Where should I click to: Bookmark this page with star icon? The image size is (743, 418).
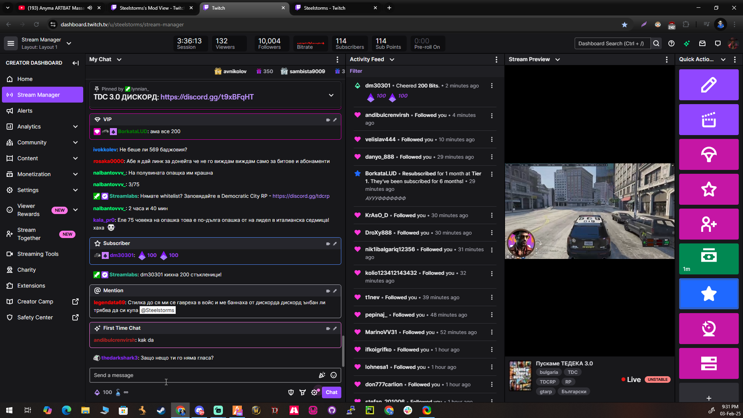click(625, 24)
